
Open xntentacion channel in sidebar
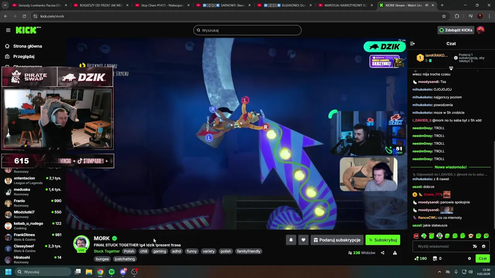coord(33,180)
